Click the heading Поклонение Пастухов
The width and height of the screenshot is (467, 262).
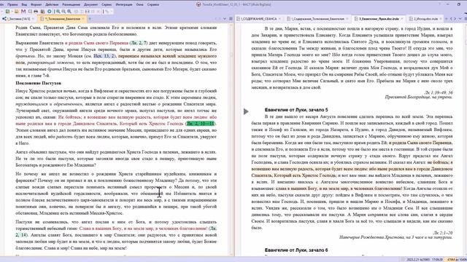pyautogui.click(x=38, y=83)
